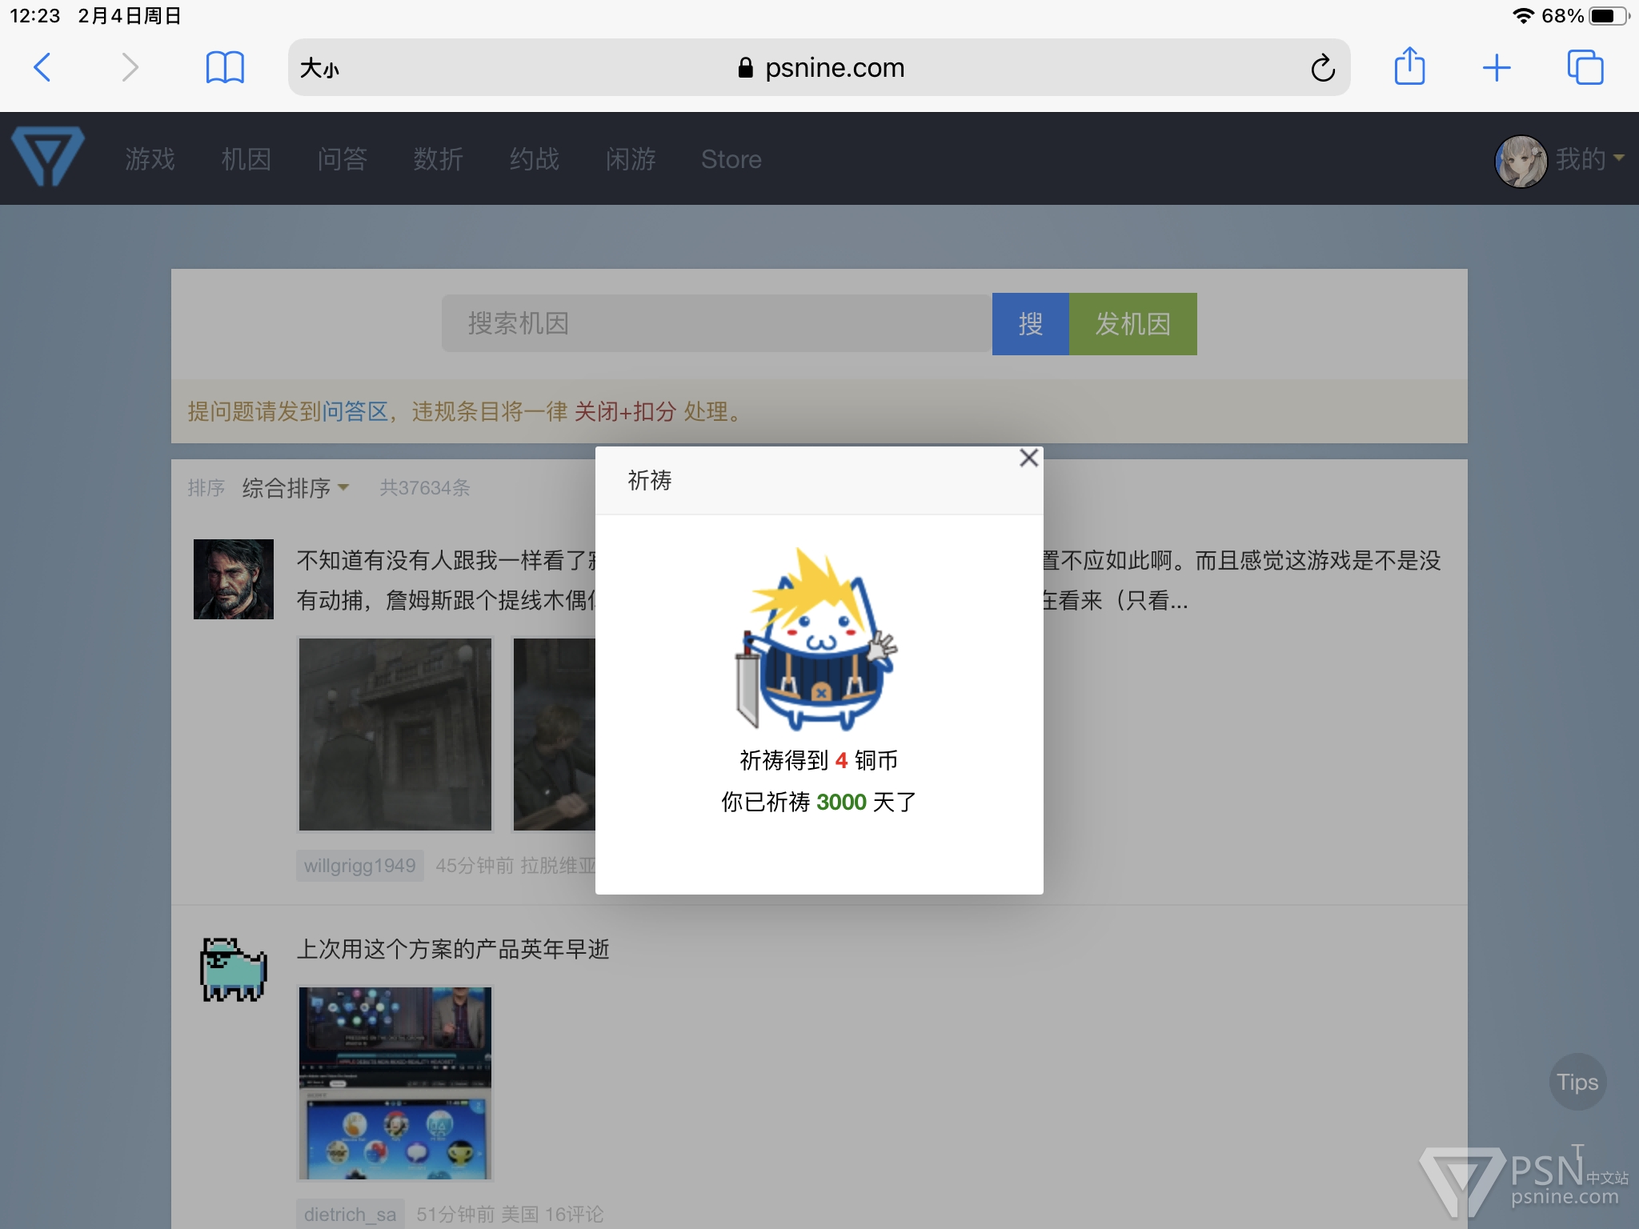Click the Joel avatar of first post

(234, 578)
